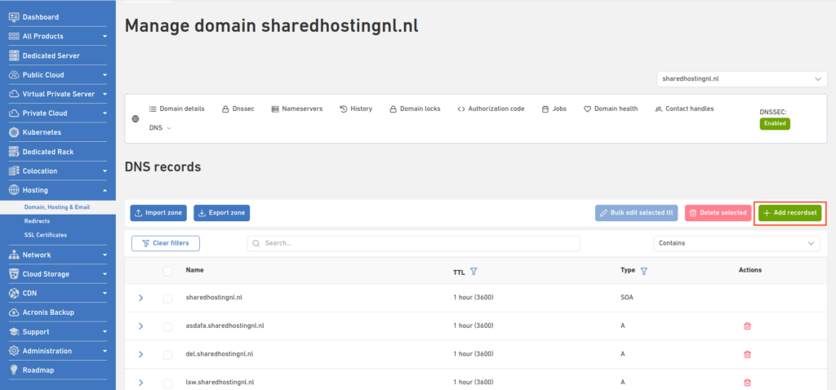This screenshot has height=390, width=836.
Task: Open the DNS dropdown in domain menu
Action: 160,128
